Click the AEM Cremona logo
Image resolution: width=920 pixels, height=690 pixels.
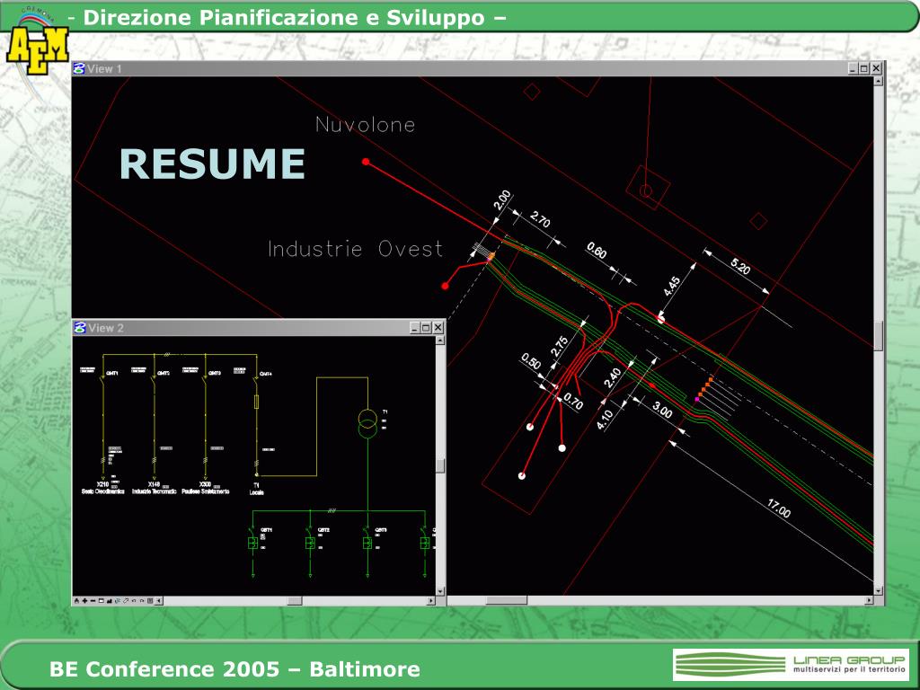coord(36,42)
